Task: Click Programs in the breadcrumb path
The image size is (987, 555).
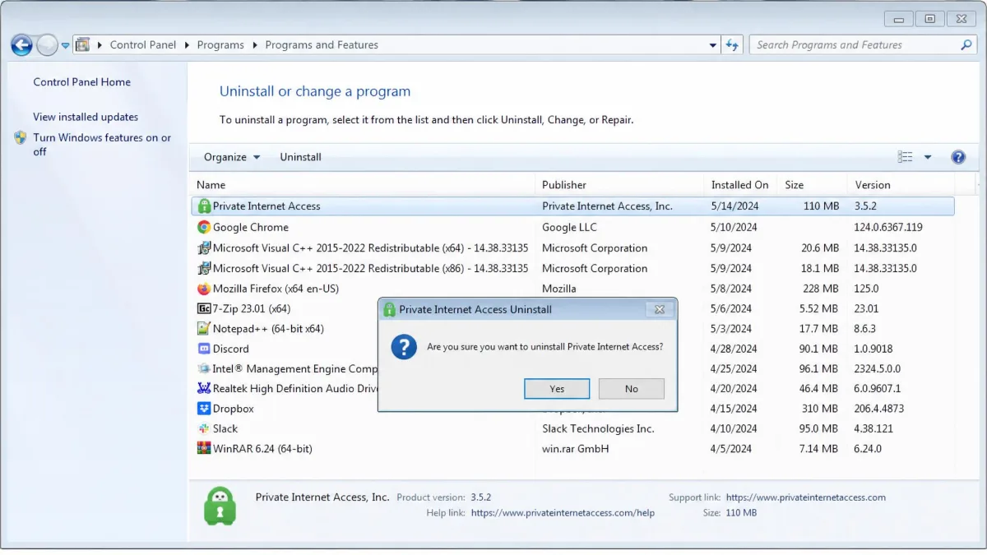Action: pos(220,45)
